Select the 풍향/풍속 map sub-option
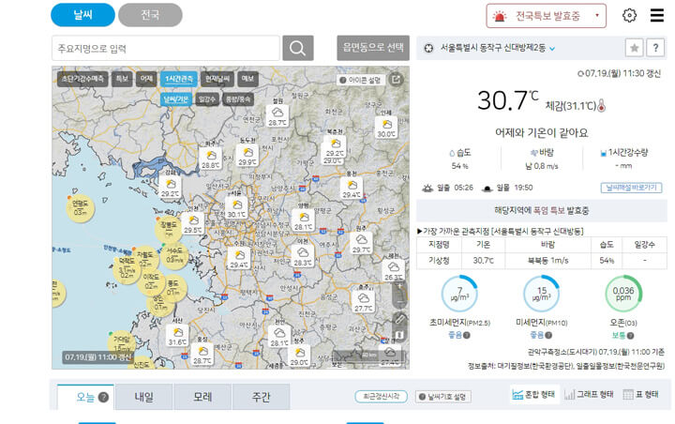 (x=237, y=99)
